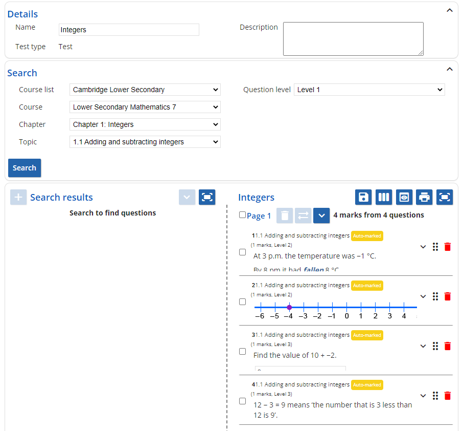Collapse the Details section
The height and width of the screenshot is (431, 464).
450,10
